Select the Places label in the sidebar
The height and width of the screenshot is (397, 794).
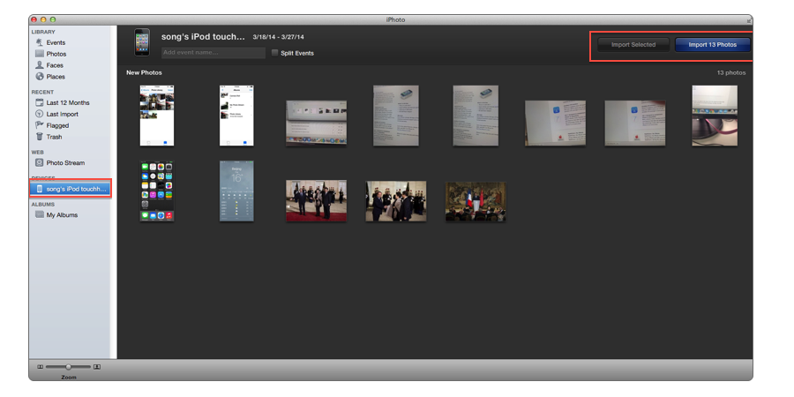pos(56,77)
